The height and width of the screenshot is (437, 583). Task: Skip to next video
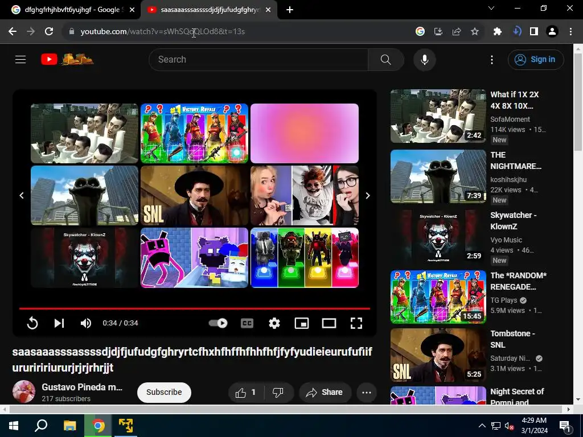[x=59, y=323]
